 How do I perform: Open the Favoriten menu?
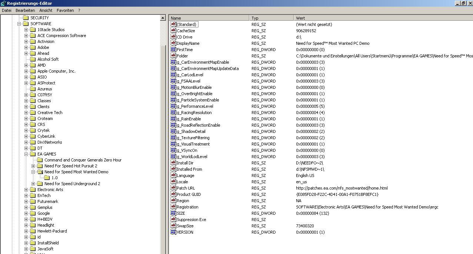(x=65, y=10)
